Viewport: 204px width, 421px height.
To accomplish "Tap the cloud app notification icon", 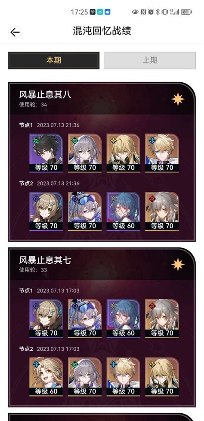I will pos(108,12).
